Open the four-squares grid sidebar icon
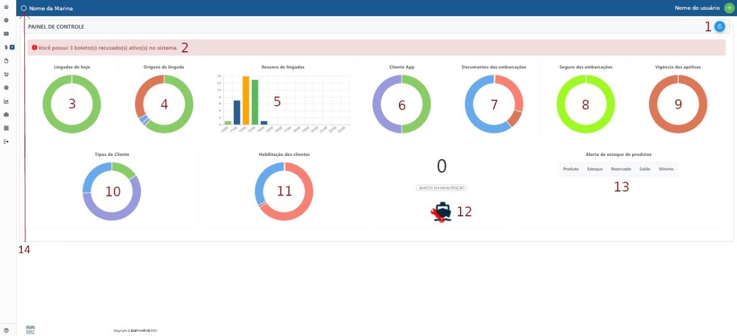This screenshot has height=336, width=737. point(6,128)
